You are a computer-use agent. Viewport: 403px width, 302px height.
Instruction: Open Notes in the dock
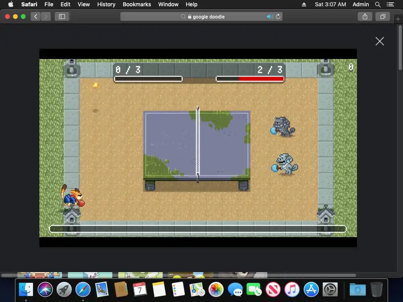[159, 289]
